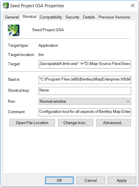139x187 pixels.
Task: Open the Change Icon dialog
Action: pyautogui.click(x=76, y=123)
